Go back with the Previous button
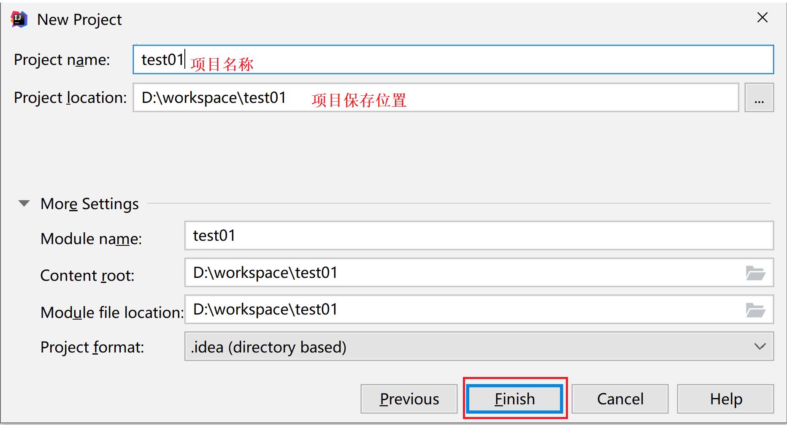Viewport: 787px width, 425px height. pyautogui.click(x=409, y=399)
